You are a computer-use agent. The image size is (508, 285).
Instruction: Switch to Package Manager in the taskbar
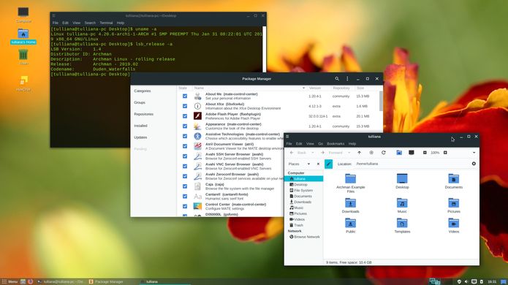click(x=106, y=282)
